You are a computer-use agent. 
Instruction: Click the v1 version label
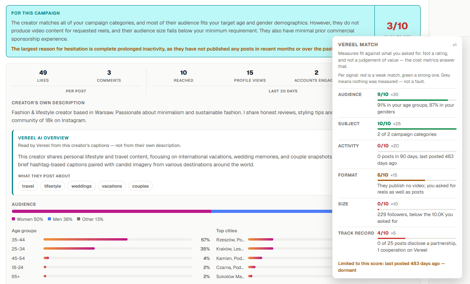[x=455, y=45]
